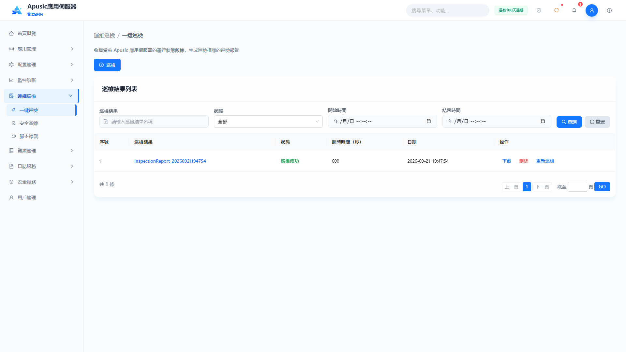Screen dimensions: 626x352
Task: Collapse the 運維巡檢 menu
Action: tap(41, 96)
